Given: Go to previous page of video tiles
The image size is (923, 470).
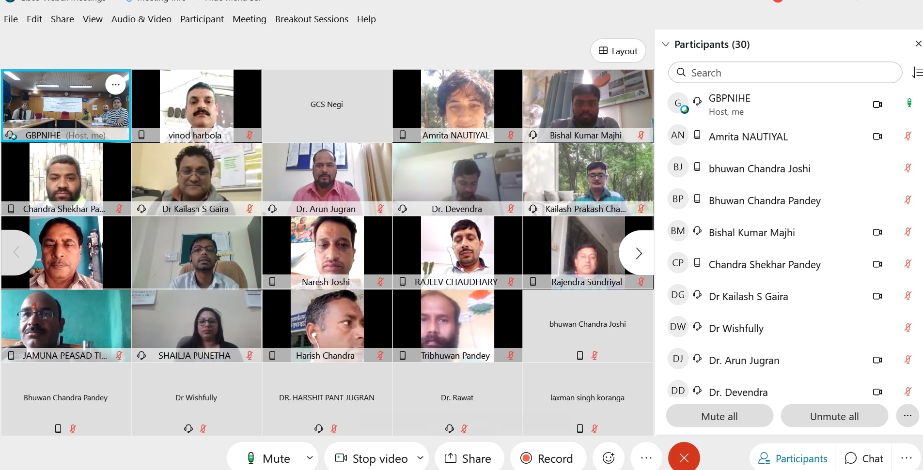Looking at the screenshot, I should click(x=17, y=252).
